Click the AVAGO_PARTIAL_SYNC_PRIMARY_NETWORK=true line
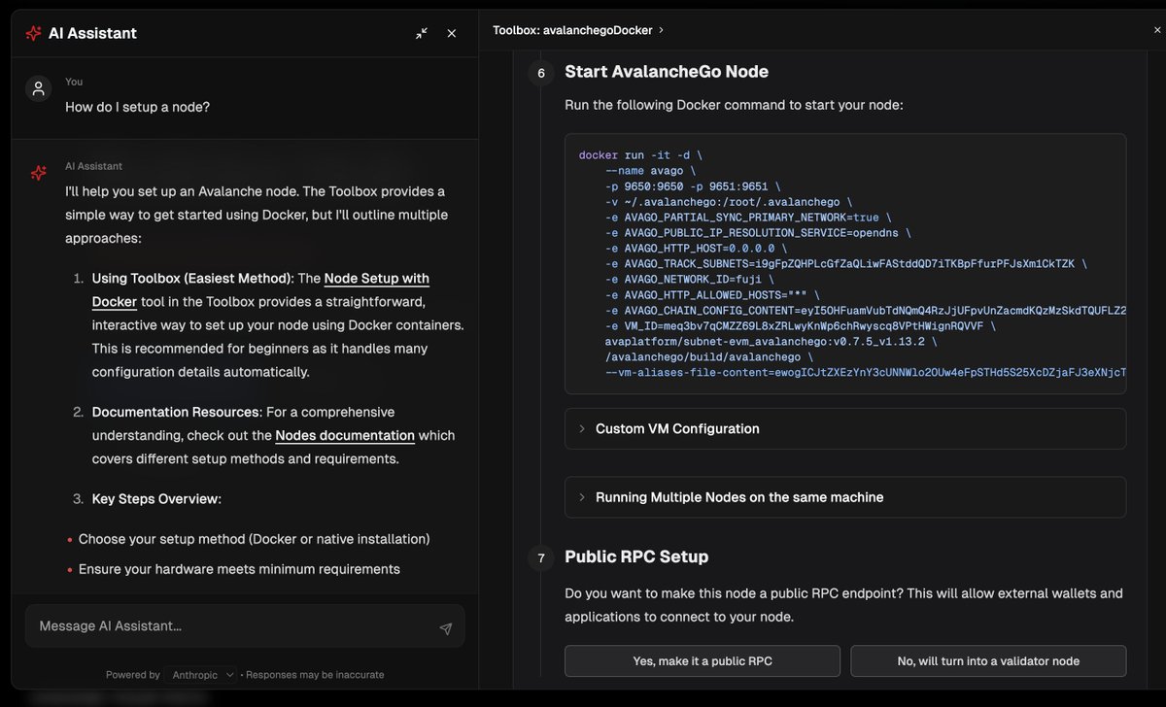 pos(748,217)
